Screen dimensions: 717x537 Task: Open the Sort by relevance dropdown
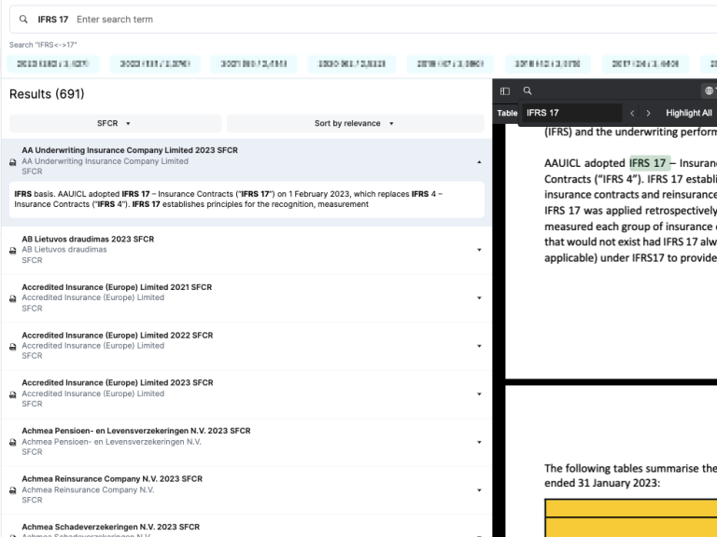[x=356, y=123]
